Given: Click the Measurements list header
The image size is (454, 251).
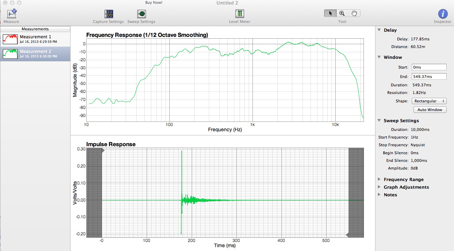Looking at the screenshot, I should [x=35, y=29].
